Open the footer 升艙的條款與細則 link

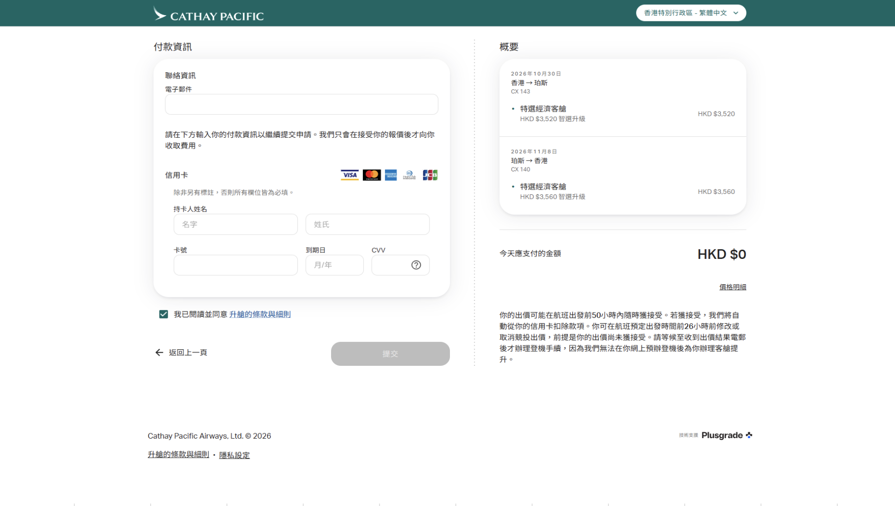click(179, 454)
